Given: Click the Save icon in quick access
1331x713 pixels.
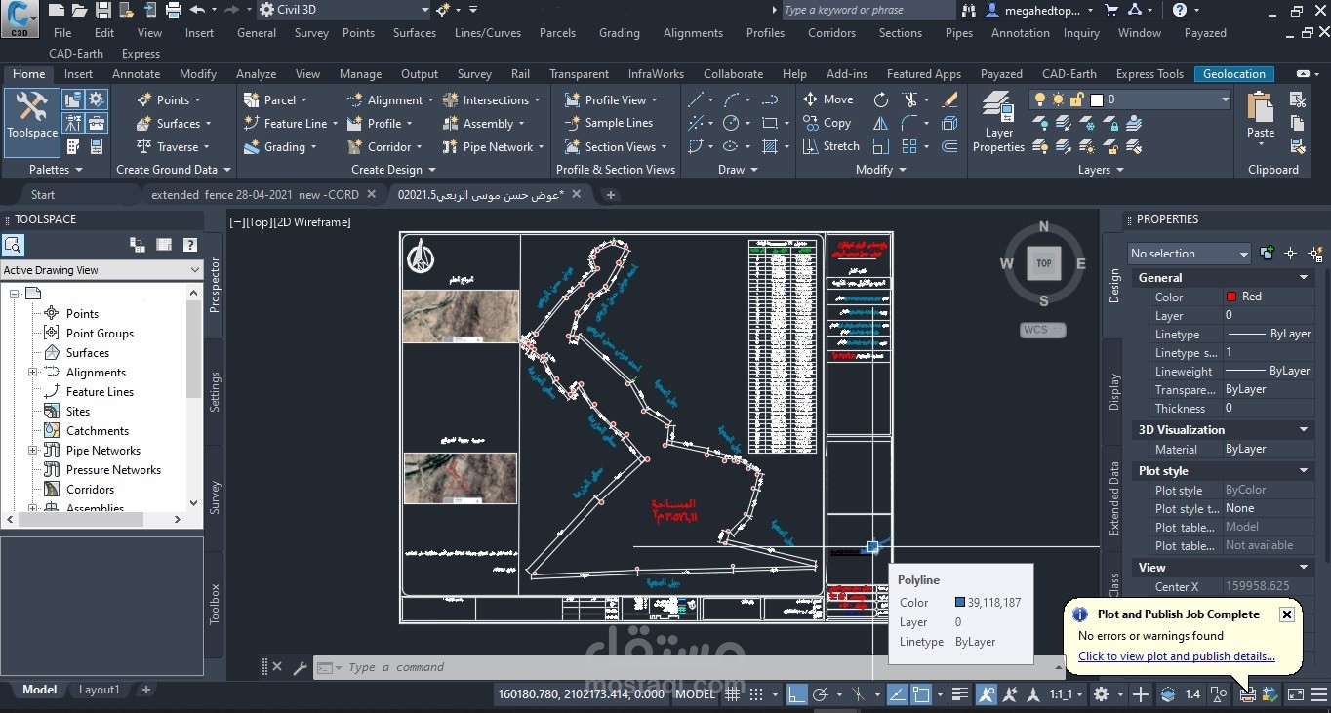Looking at the screenshot, I should 105,10.
